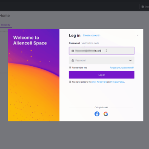Image resolution: width=149 pixels, height=149 pixels.
Task: Switch to Verification code tab
Action: tap(91, 43)
